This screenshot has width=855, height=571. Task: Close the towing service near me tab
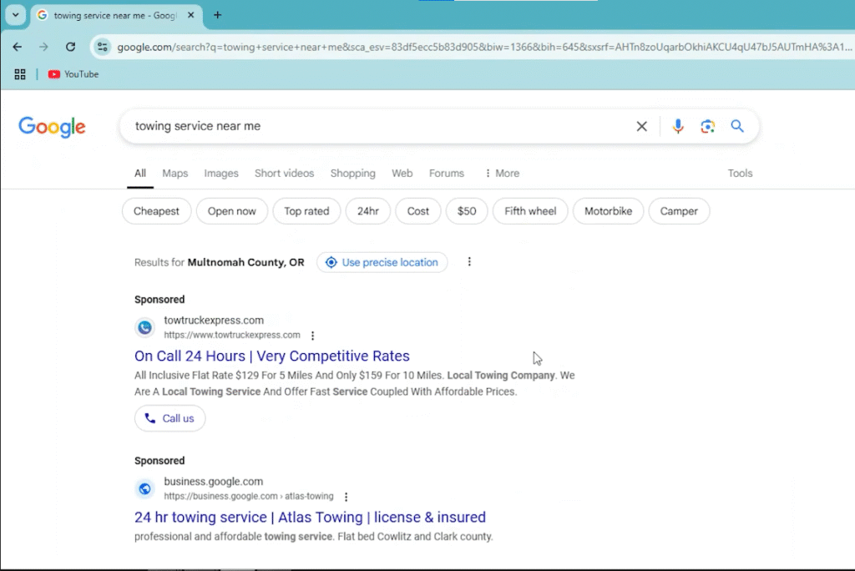click(191, 15)
